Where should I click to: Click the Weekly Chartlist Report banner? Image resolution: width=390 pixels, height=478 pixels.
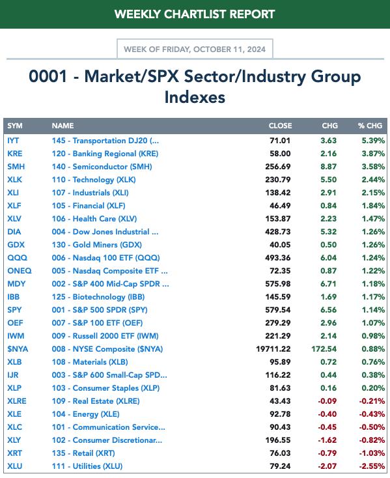pos(195,14)
